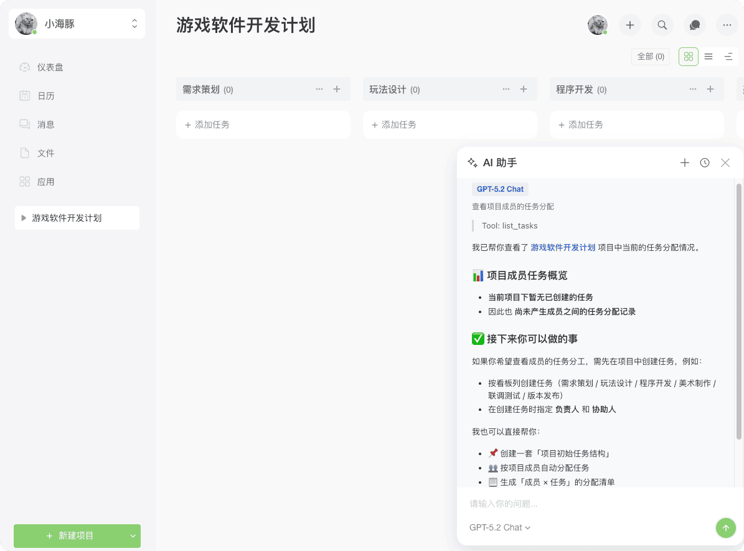This screenshot has height=551, width=744.
Task: Expand the 小海豚 account switcher
Action: point(134,24)
